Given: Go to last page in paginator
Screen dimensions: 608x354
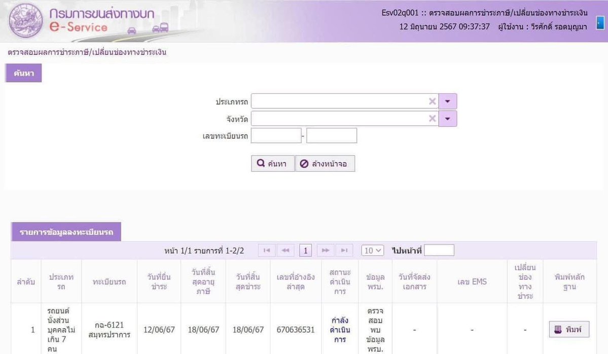Looking at the screenshot, I should [x=344, y=251].
